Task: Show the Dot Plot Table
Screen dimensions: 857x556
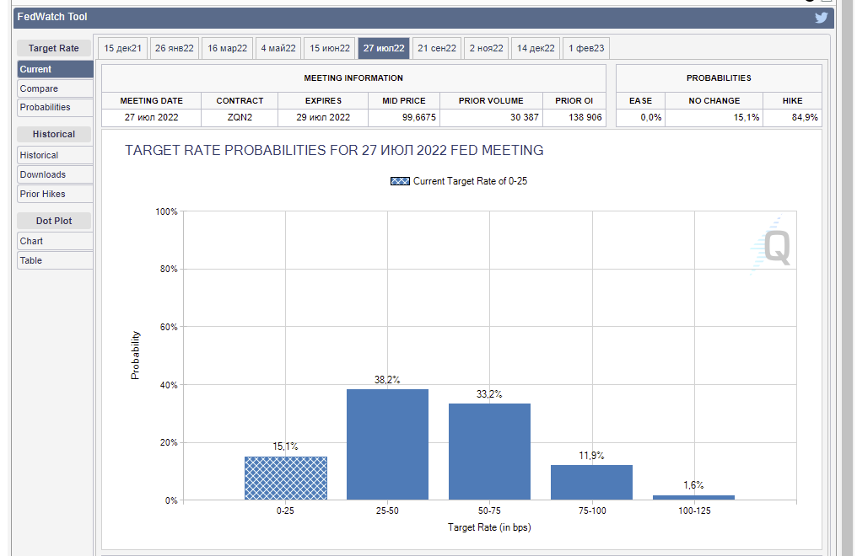Action: tap(55, 260)
